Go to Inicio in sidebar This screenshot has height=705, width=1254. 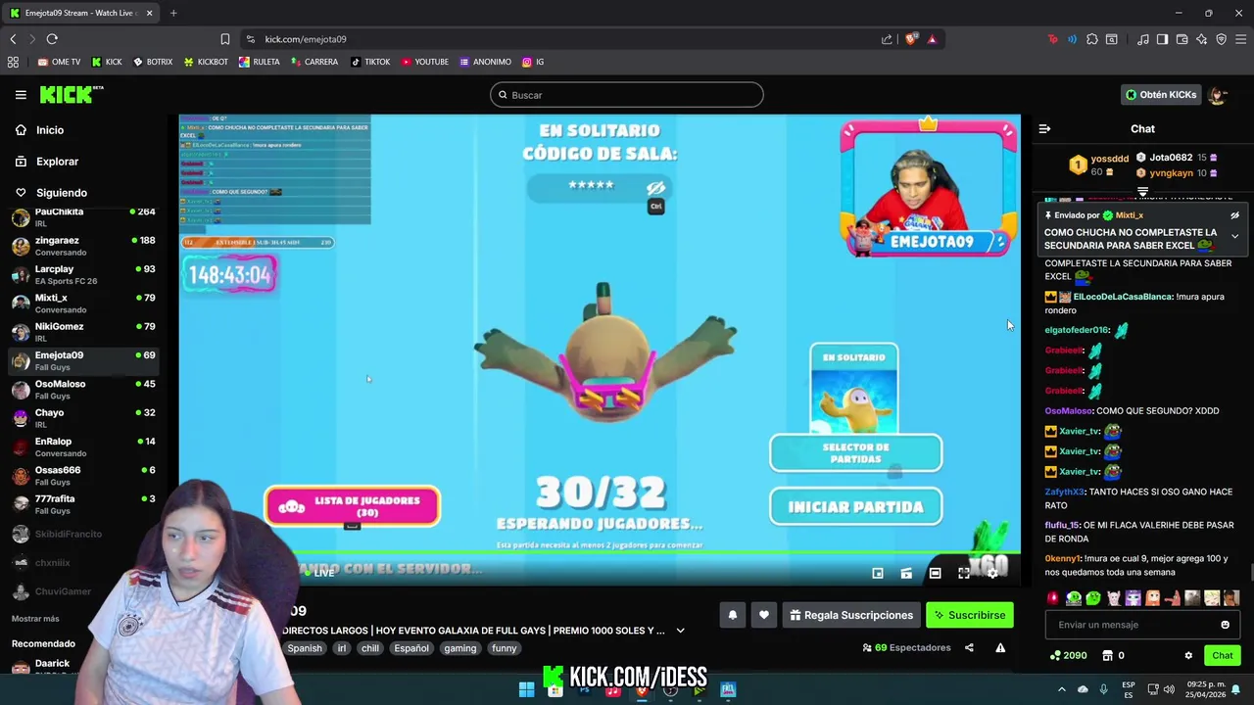point(50,130)
